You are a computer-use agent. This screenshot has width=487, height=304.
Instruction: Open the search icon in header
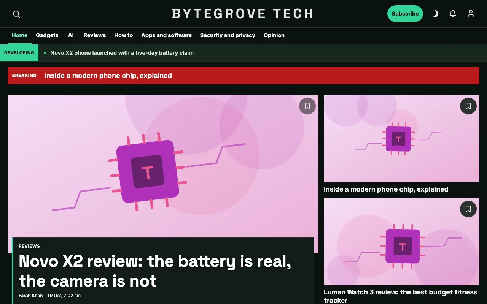pos(16,14)
